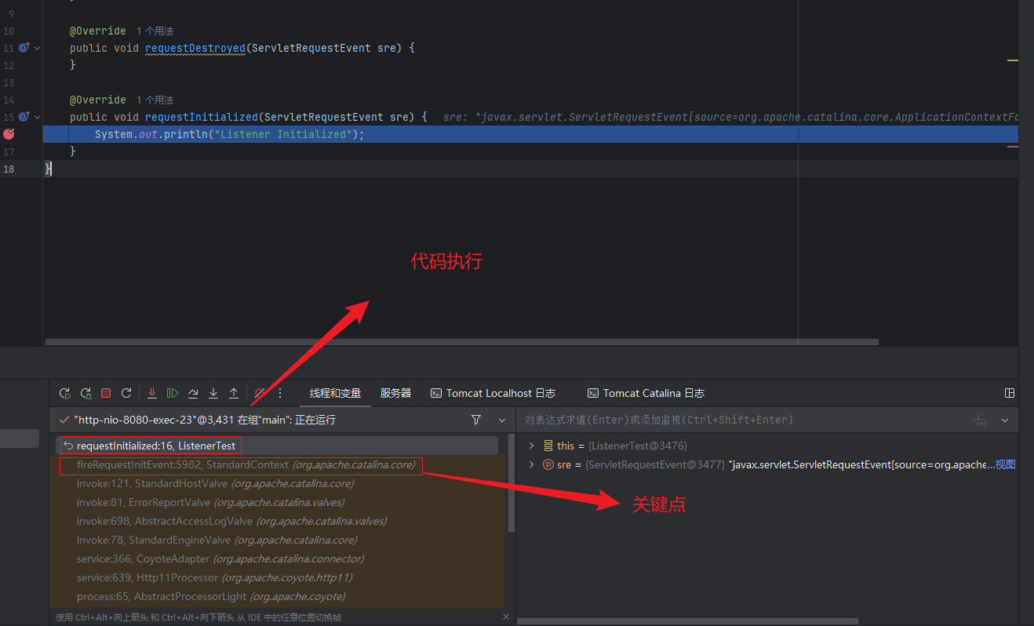Click the Step Over icon
This screenshot has width=1034, height=626.
pos(193,393)
